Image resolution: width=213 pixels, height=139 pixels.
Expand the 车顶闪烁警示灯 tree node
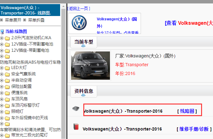tap(2, 105)
